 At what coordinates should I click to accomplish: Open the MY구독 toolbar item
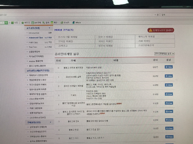tap(36, 23)
